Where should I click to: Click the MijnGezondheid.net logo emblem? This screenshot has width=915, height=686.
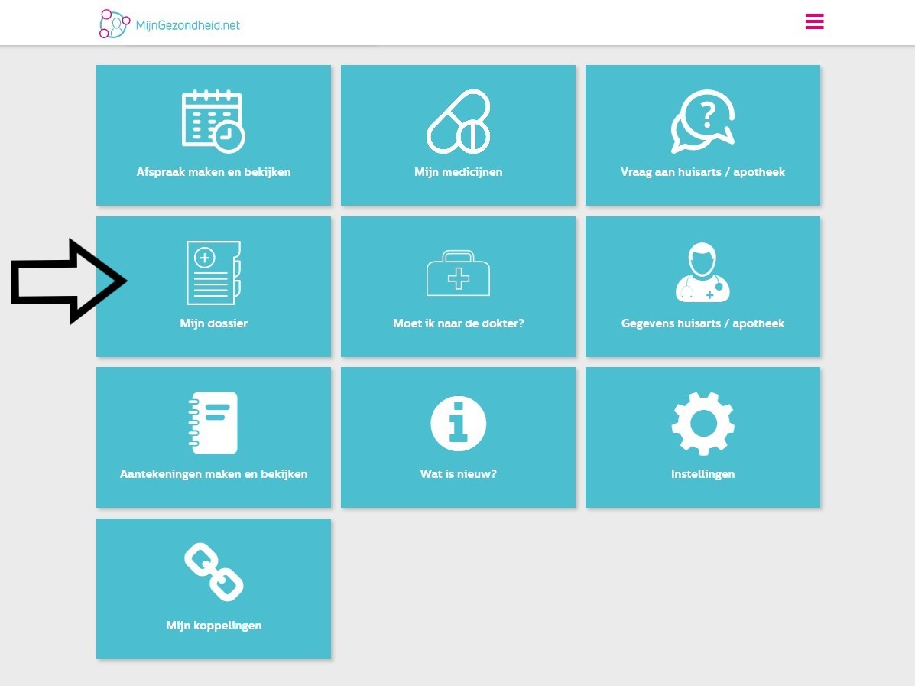[115, 24]
